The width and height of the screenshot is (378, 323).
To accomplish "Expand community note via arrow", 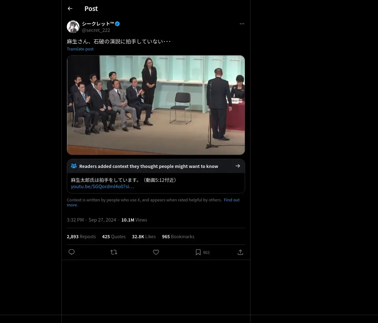I will click(x=238, y=166).
